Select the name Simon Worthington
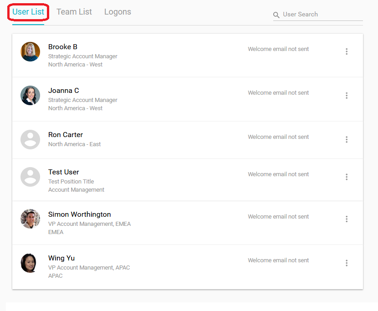Screen dimensions: 378x311 80,214
